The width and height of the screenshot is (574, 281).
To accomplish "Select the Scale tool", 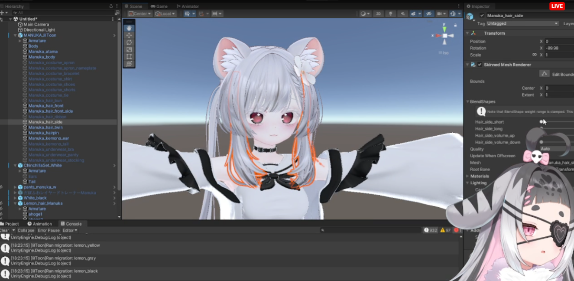I will click(129, 49).
